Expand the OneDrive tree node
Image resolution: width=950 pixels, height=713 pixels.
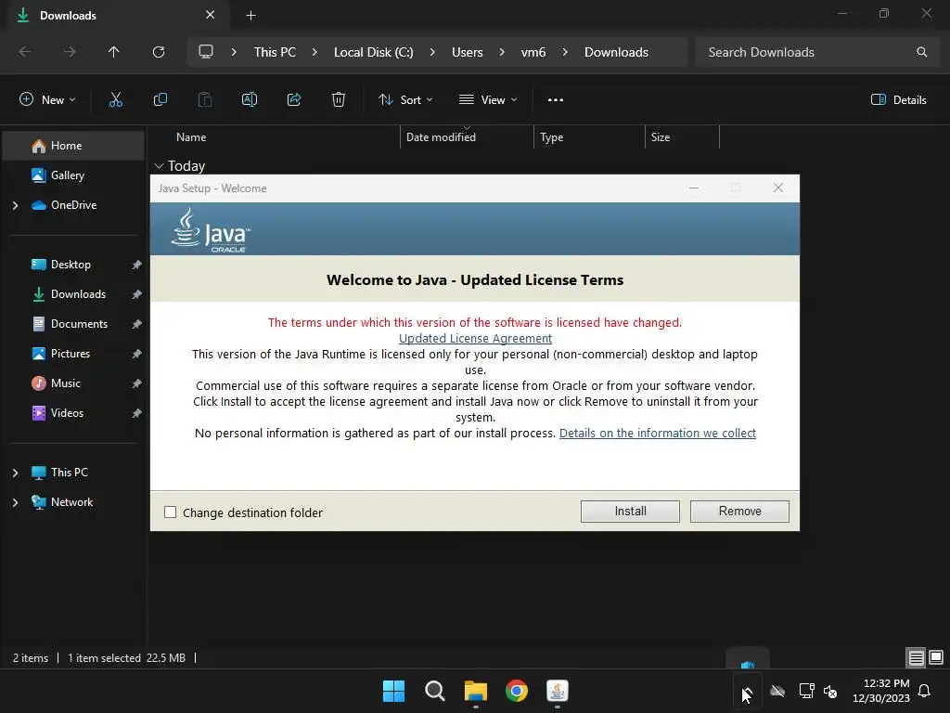pos(15,205)
